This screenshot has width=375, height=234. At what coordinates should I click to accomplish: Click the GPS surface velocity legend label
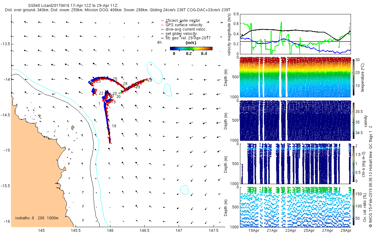[184, 25]
